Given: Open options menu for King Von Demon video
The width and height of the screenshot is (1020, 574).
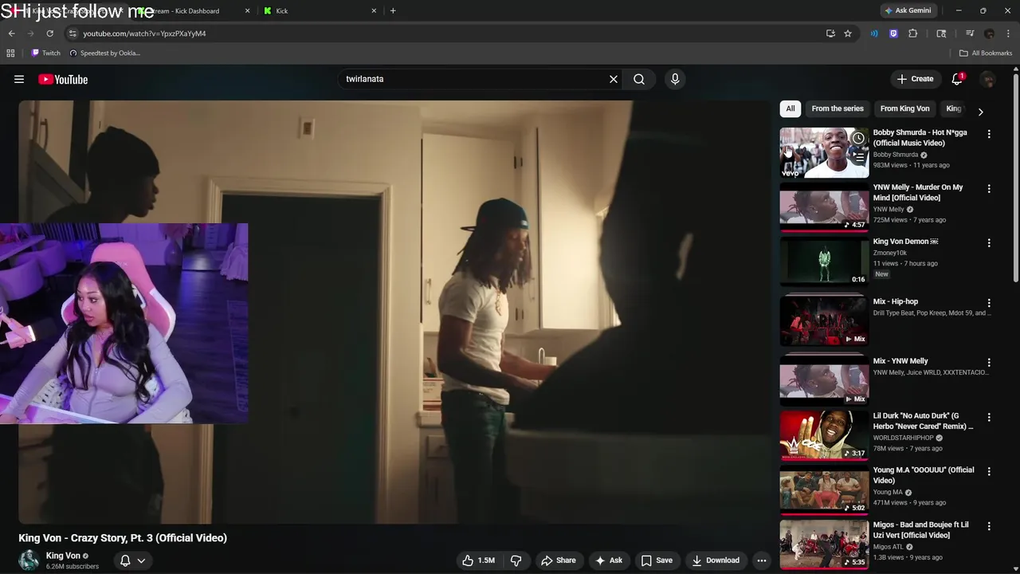Looking at the screenshot, I should point(989,243).
